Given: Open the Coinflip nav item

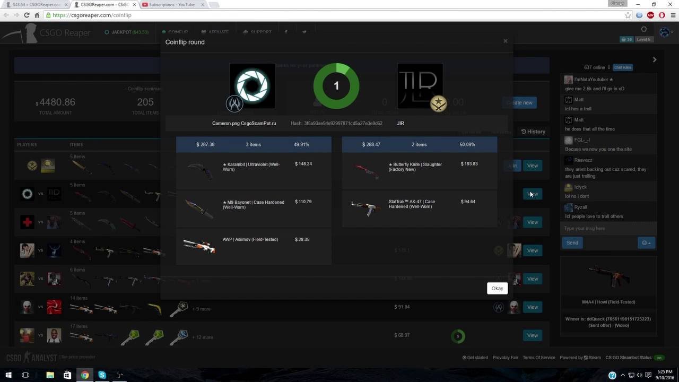Looking at the screenshot, I should [175, 32].
